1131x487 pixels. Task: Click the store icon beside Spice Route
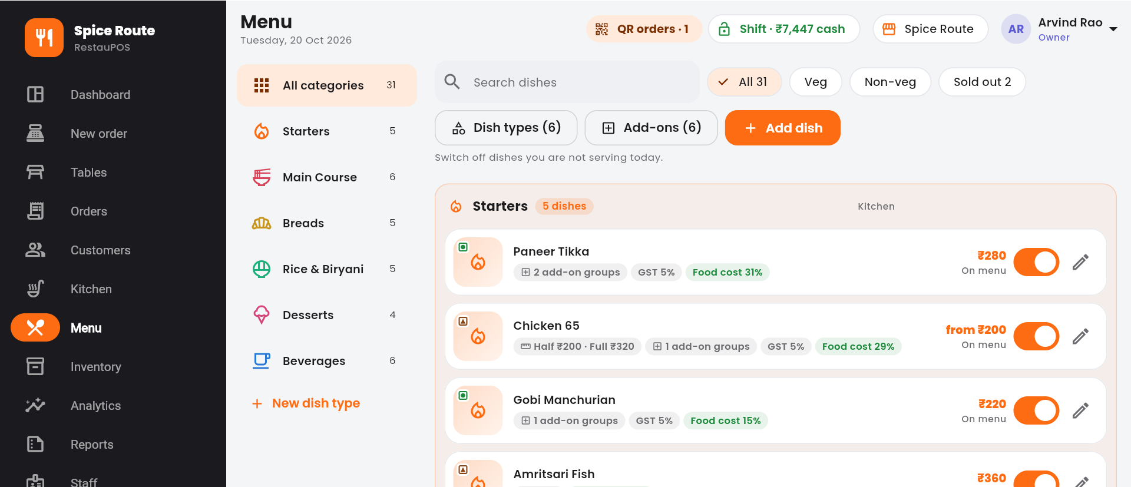889,29
